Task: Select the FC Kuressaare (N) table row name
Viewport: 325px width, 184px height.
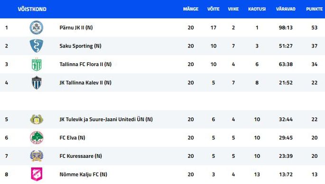Action: point(81,156)
